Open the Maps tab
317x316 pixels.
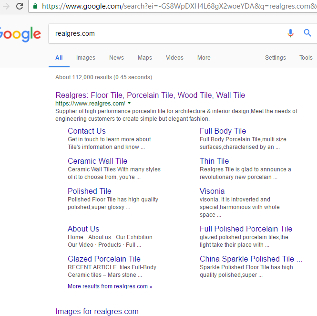click(x=145, y=58)
